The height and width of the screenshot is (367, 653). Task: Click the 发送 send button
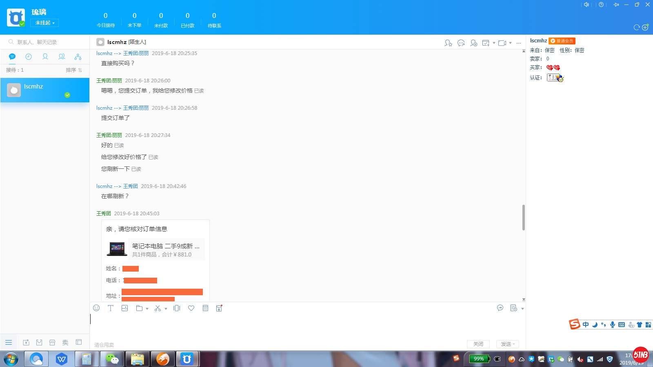[508, 344]
